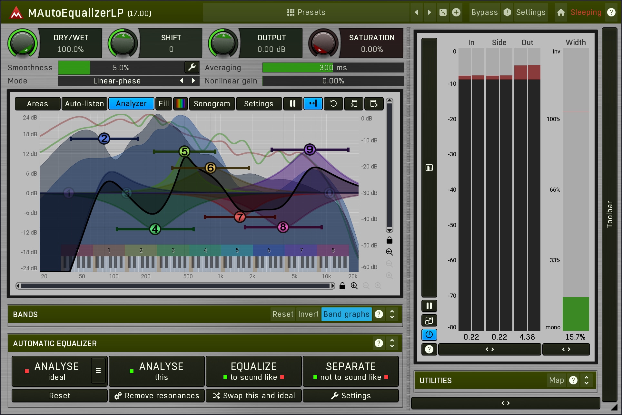Click EQUALIZE to sound like button
Screen dimensions: 622x415
tap(254, 371)
